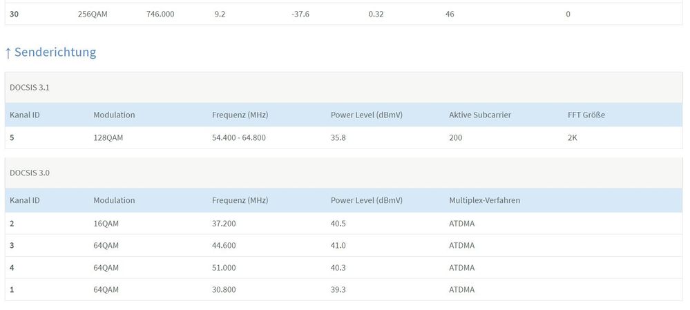690x310 pixels.
Task: Select the DOCSIS 3.1 table title
Action: [x=29, y=88]
